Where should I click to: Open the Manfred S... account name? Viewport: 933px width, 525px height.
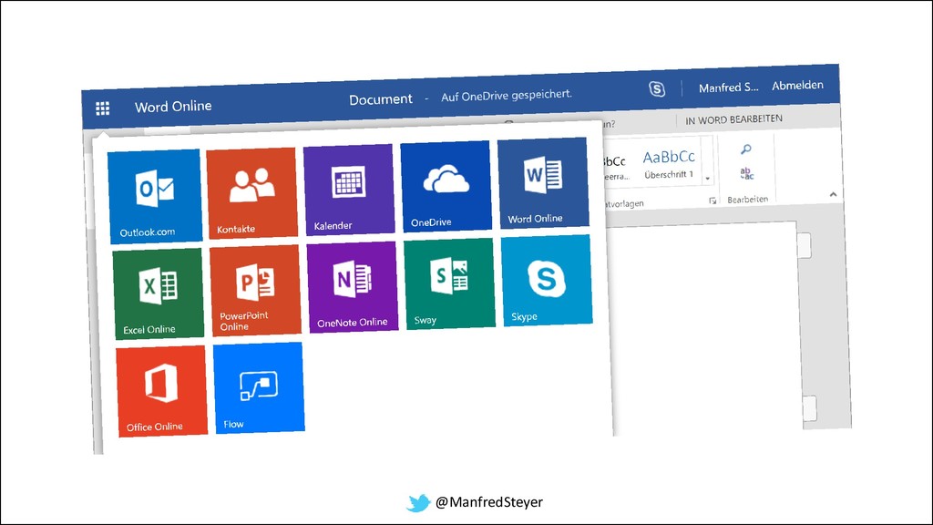[728, 87]
